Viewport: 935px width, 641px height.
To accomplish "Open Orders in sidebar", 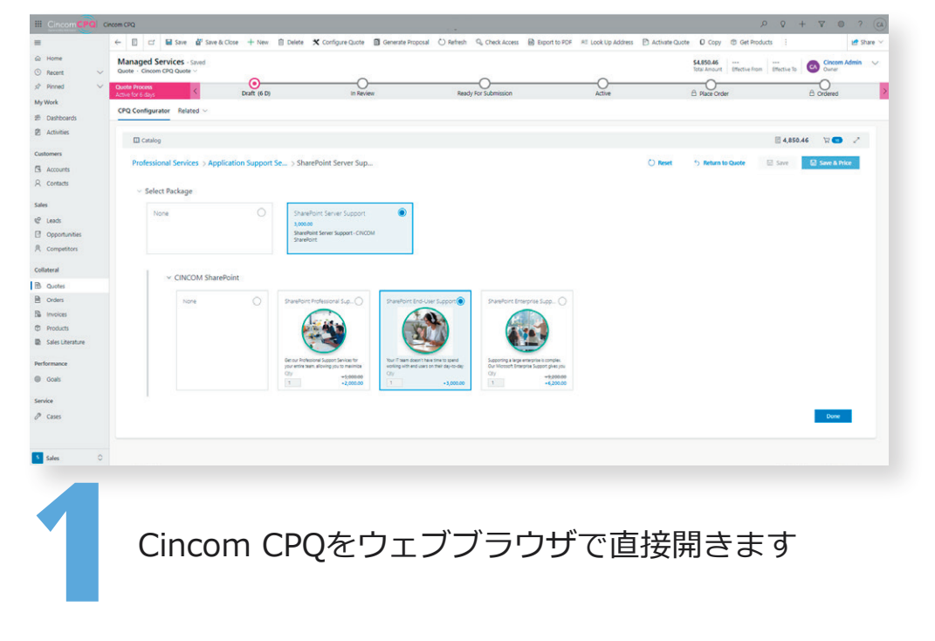I will (x=54, y=300).
